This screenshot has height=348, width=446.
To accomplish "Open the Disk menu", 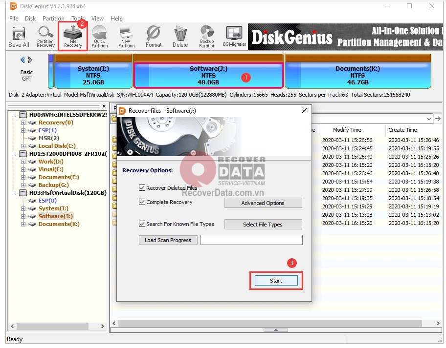I will tap(30, 19).
